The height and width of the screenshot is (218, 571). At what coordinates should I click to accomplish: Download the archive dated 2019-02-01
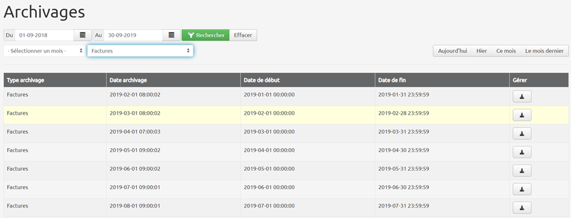[x=522, y=97]
